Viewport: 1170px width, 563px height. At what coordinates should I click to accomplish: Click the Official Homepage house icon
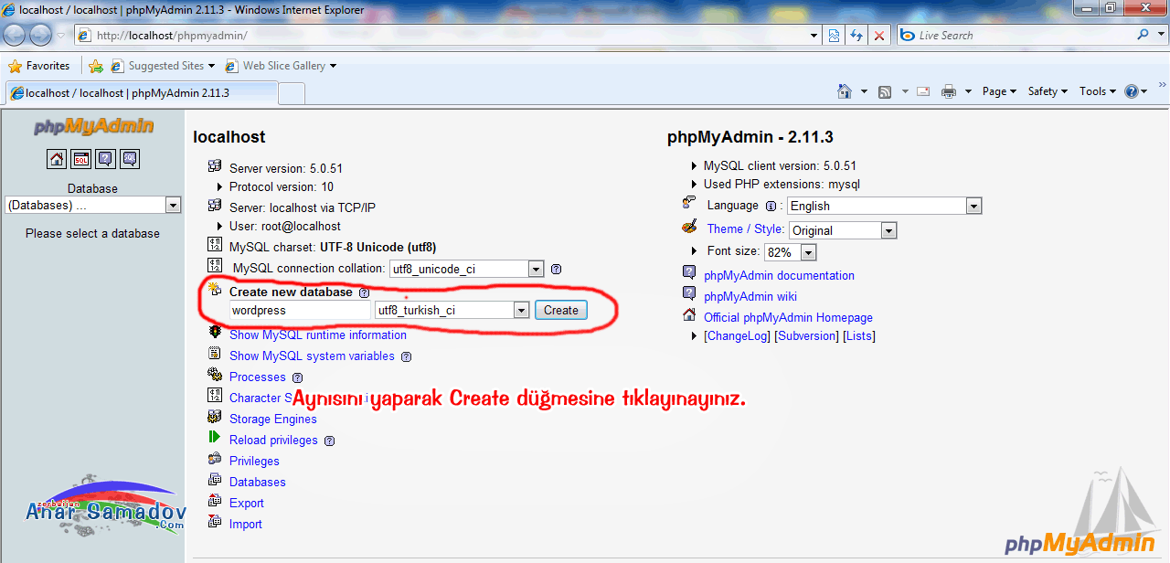tap(689, 315)
